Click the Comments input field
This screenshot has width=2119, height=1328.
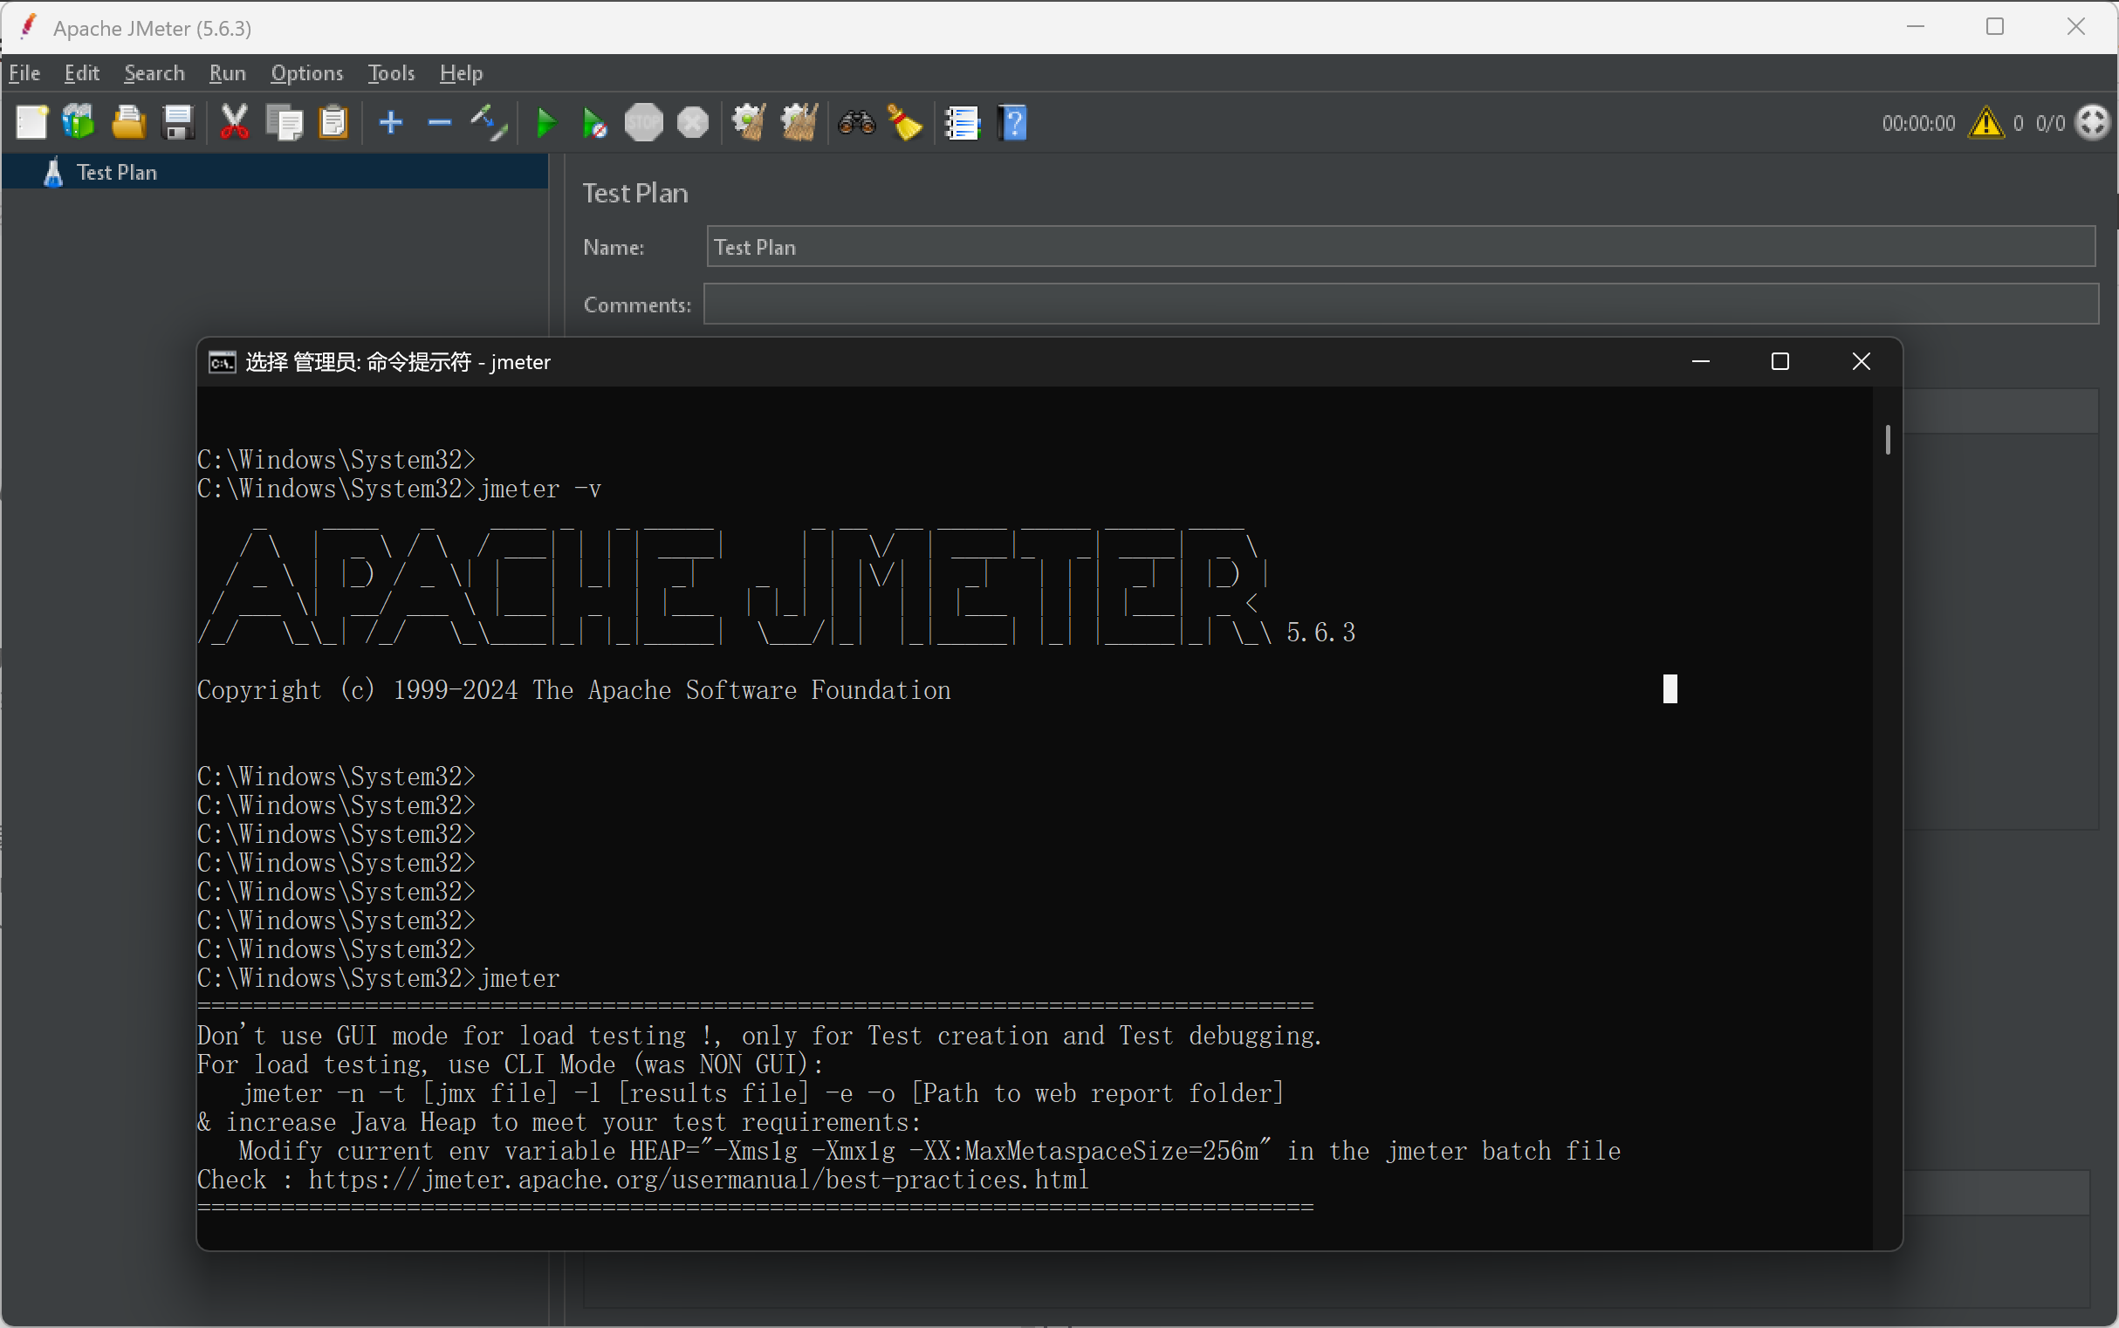pyautogui.click(x=1401, y=304)
